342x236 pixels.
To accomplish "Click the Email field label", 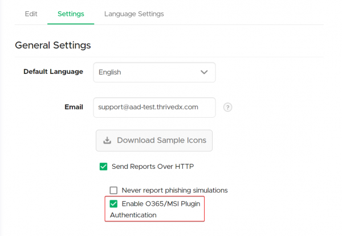I will point(74,107).
